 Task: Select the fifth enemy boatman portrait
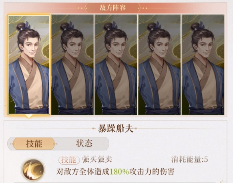pyautogui.click(x=203, y=65)
